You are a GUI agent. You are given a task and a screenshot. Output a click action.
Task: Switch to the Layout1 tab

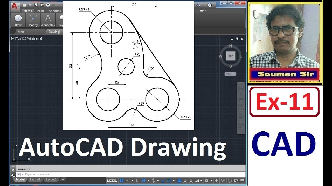(x=35, y=180)
